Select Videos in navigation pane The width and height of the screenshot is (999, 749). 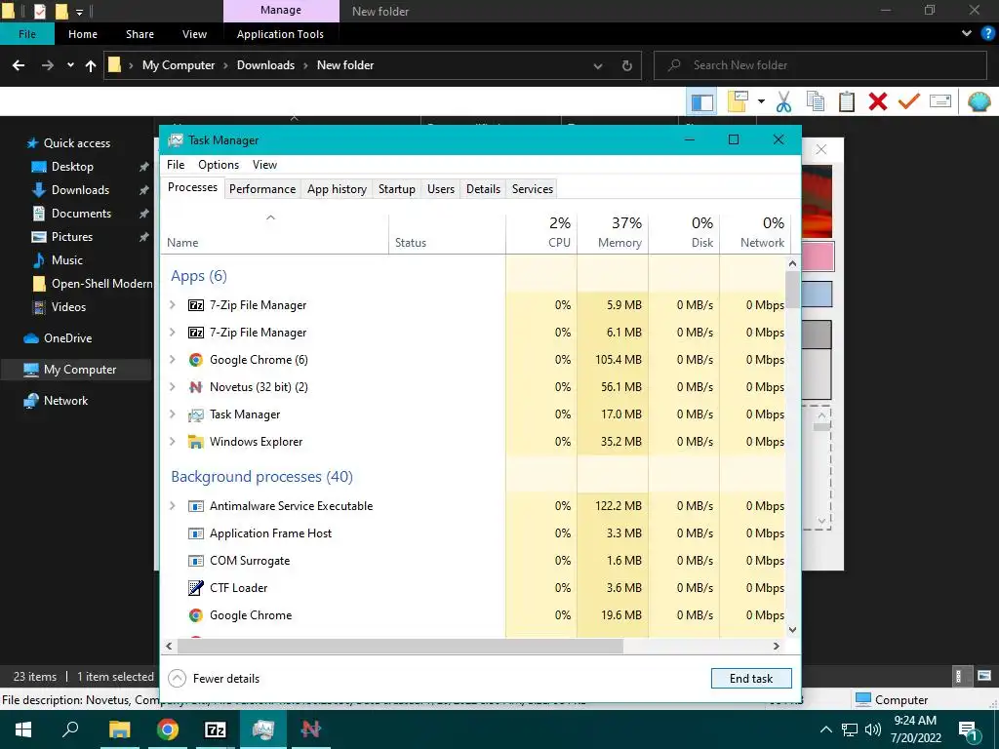pos(68,307)
